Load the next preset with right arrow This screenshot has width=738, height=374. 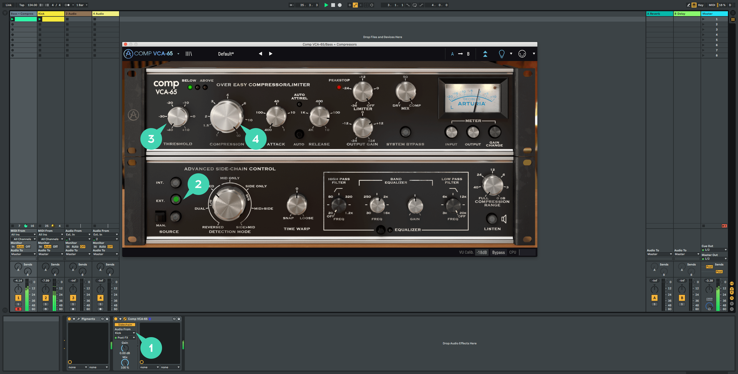click(271, 54)
